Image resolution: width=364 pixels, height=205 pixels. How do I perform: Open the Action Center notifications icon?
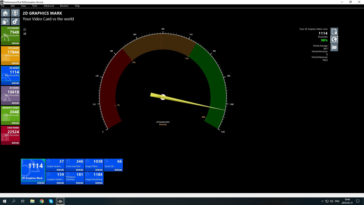click(x=358, y=201)
